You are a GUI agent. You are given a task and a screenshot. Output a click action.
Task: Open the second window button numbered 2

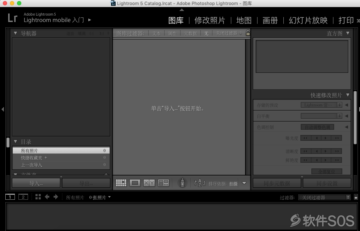tap(23, 197)
